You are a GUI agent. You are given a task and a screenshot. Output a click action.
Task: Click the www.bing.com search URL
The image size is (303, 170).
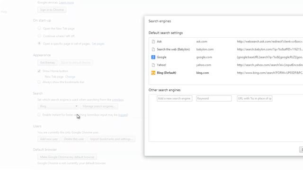click(x=270, y=73)
